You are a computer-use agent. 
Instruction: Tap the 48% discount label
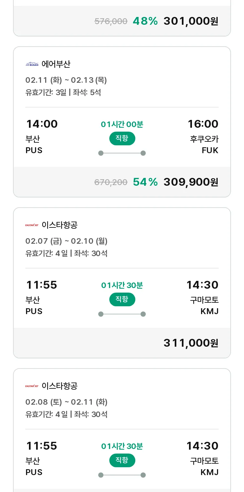click(x=145, y=21)
